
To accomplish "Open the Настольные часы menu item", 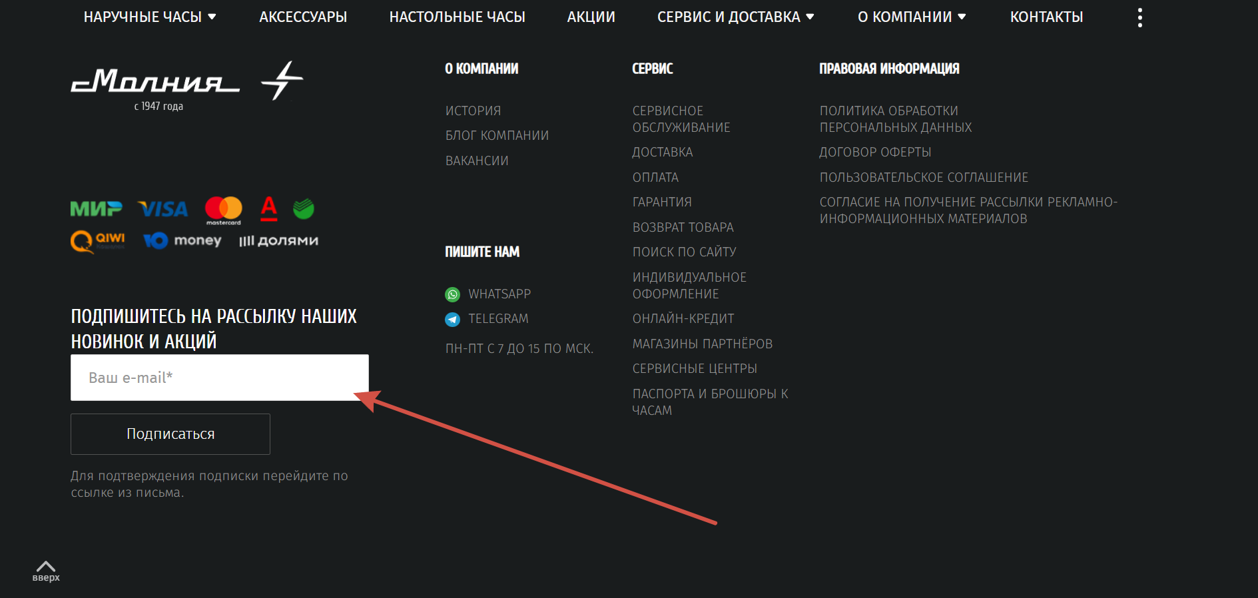I will tap(458, 17).
